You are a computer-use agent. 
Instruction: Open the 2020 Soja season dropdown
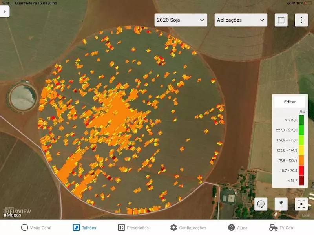[180, 20]
